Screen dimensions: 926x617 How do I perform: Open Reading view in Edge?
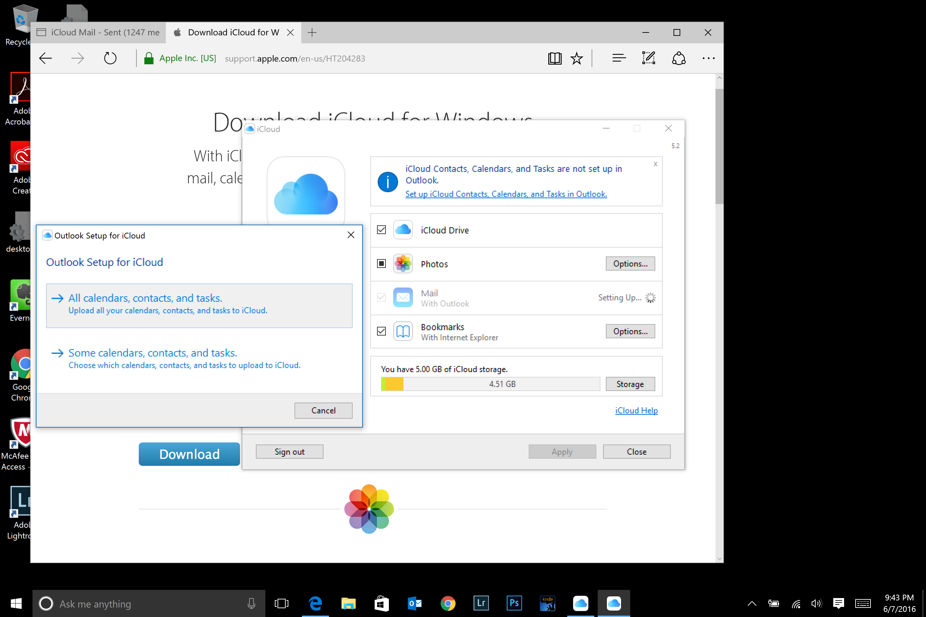[555, 59]
